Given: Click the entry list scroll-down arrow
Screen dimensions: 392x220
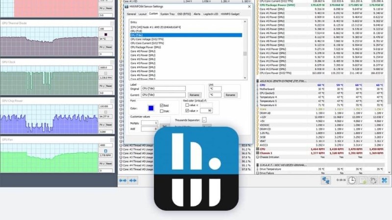Looking at the screenshot, I should (245, 78).
